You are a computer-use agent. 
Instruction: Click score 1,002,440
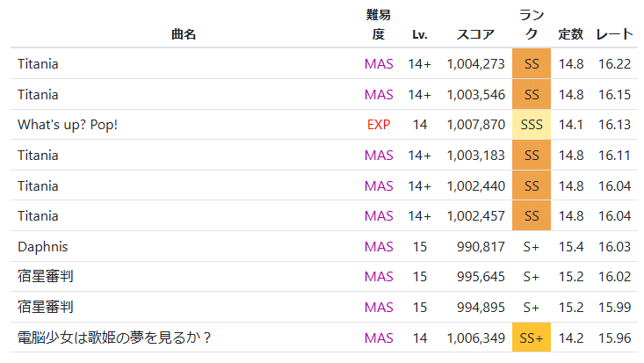[x=475, y=185]
